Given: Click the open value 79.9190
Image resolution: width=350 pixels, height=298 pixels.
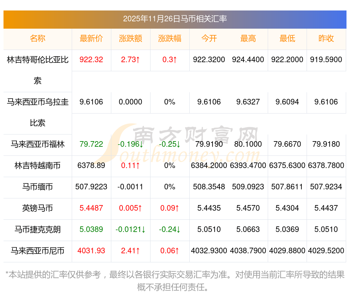Looking at the screenshot, I should [x=209, y=144].
